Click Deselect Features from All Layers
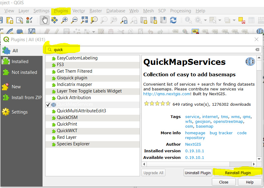Image resolution: width=264 pixels, height=188 pixels. click(x=242, y=20)
